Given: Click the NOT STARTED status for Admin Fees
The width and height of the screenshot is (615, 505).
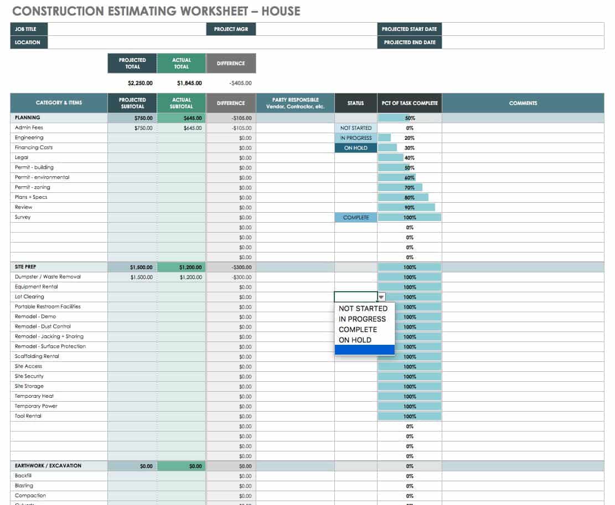Looking at the screenshot, I should (x=356, y=128).
